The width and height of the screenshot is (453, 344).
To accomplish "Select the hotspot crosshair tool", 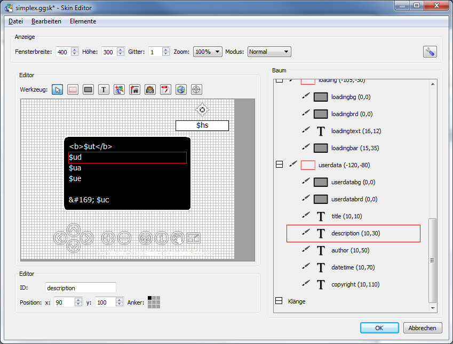I will click(197, 89).
